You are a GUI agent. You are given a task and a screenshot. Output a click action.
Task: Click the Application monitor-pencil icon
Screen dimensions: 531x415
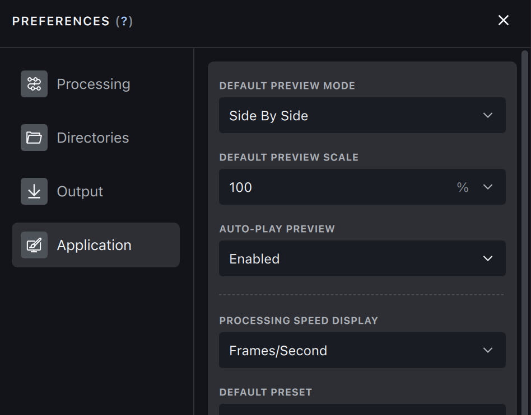click(34, 245)
